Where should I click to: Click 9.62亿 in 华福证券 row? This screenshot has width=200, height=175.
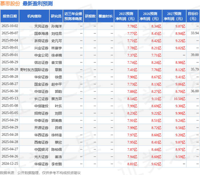(x=156, y=164)
